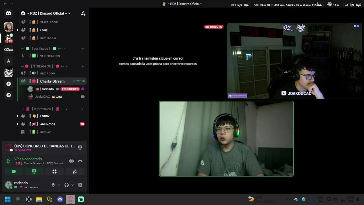Open Discover servers compass icon
Viewport: 364px width, 205px height.
pyautogui.click(x=9, y=95)
